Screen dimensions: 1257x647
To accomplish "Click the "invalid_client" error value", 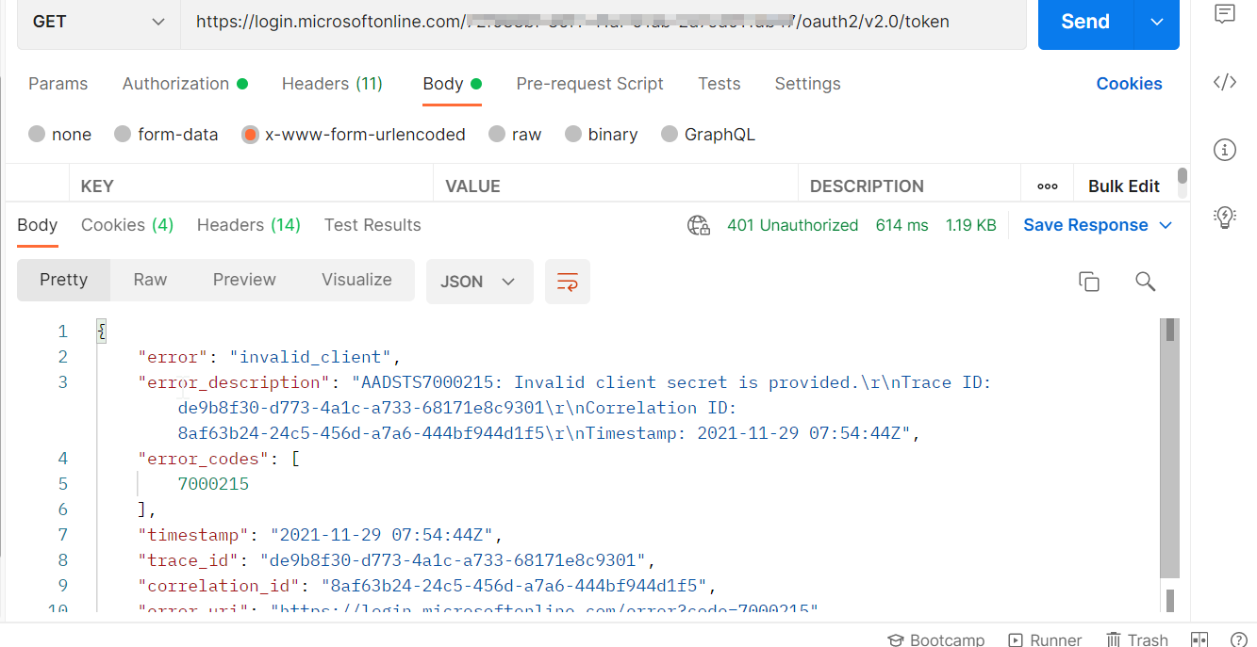I will coord(311,357).
